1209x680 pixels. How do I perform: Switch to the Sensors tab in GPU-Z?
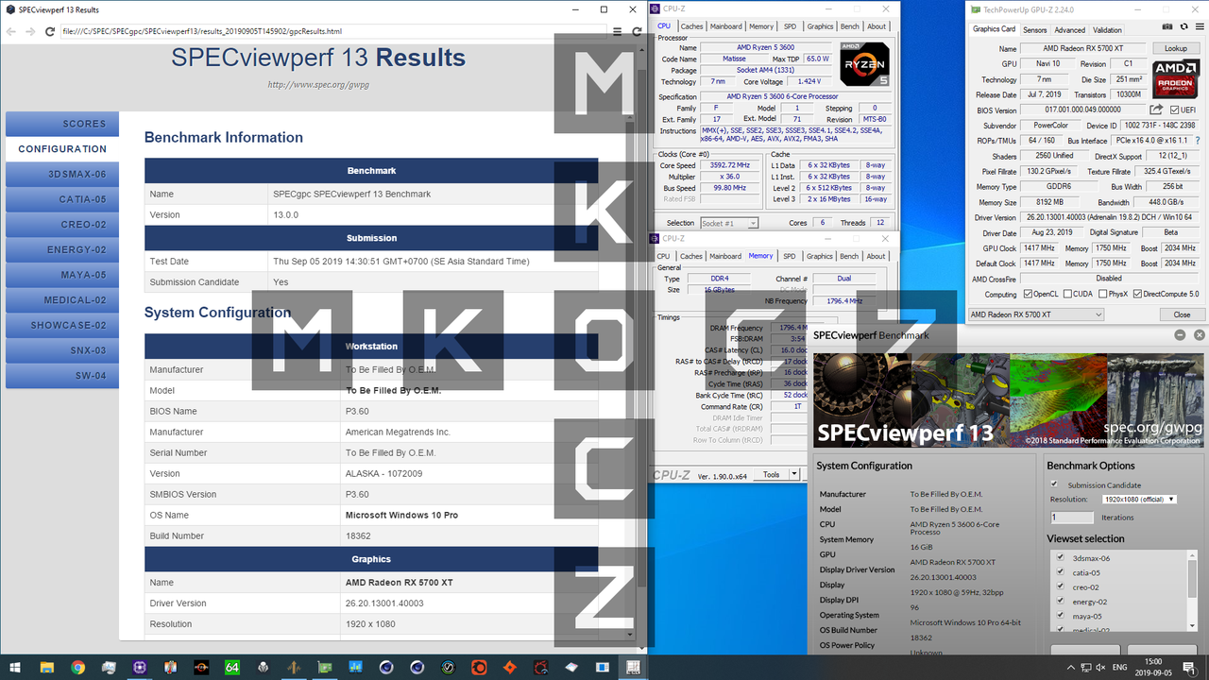coord(1034,29)
